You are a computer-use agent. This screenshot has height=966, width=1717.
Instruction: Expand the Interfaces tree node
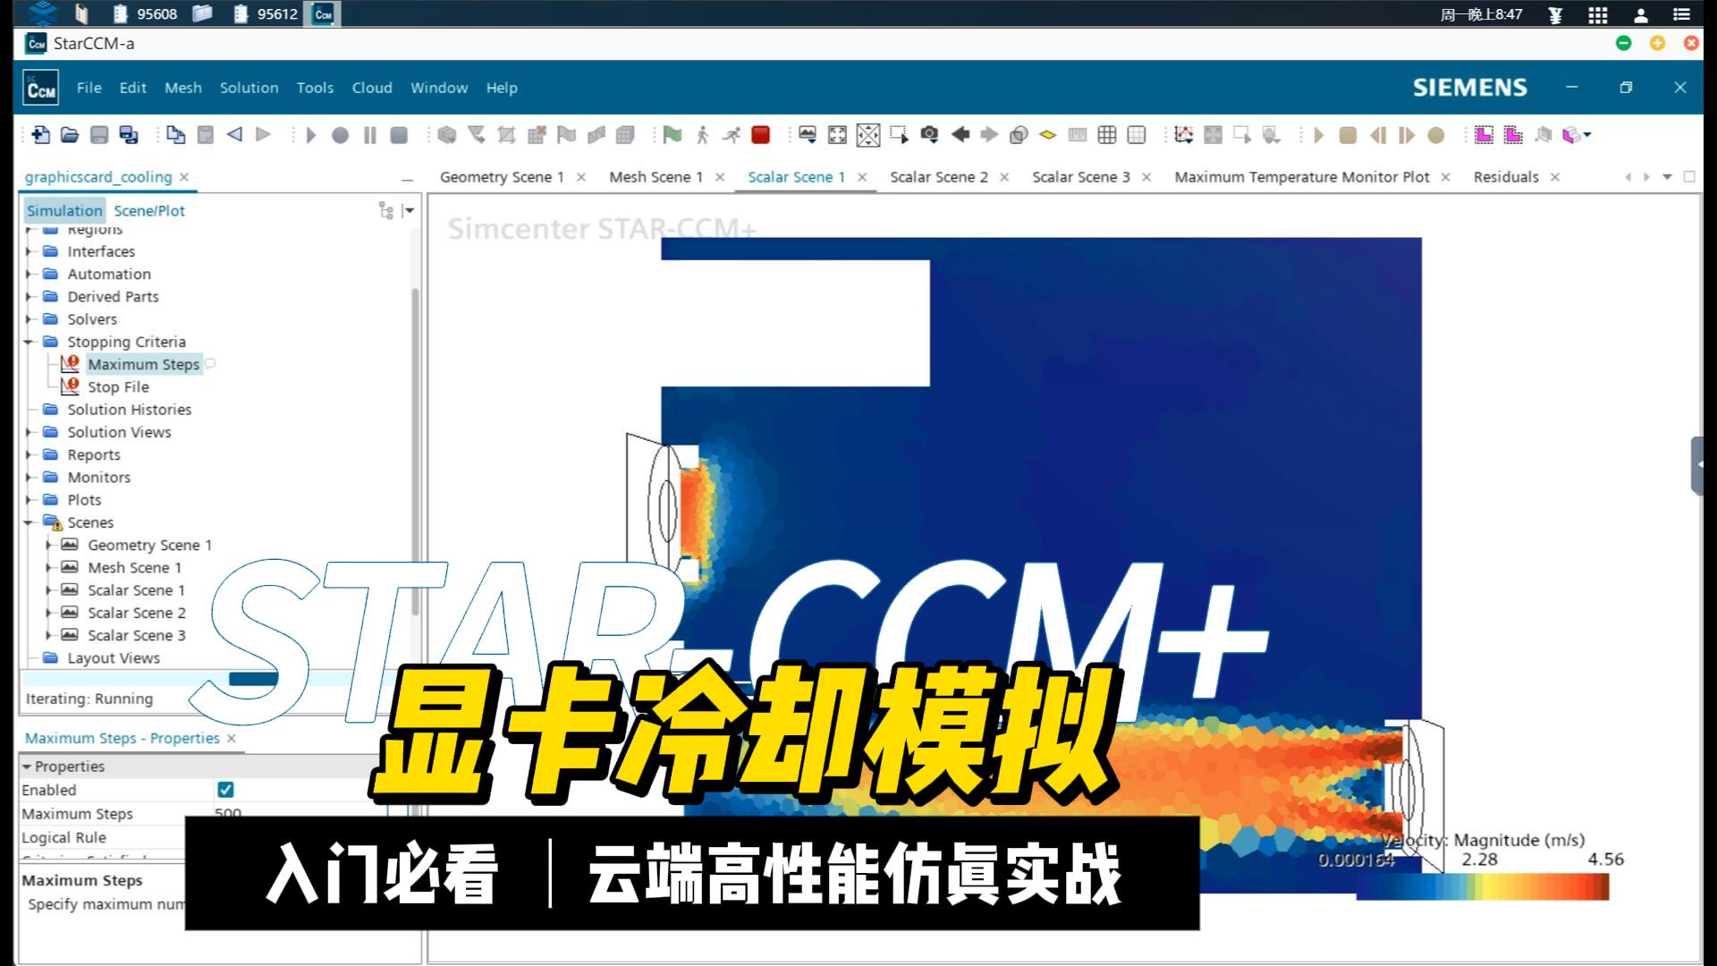click(x=30, y=251)
